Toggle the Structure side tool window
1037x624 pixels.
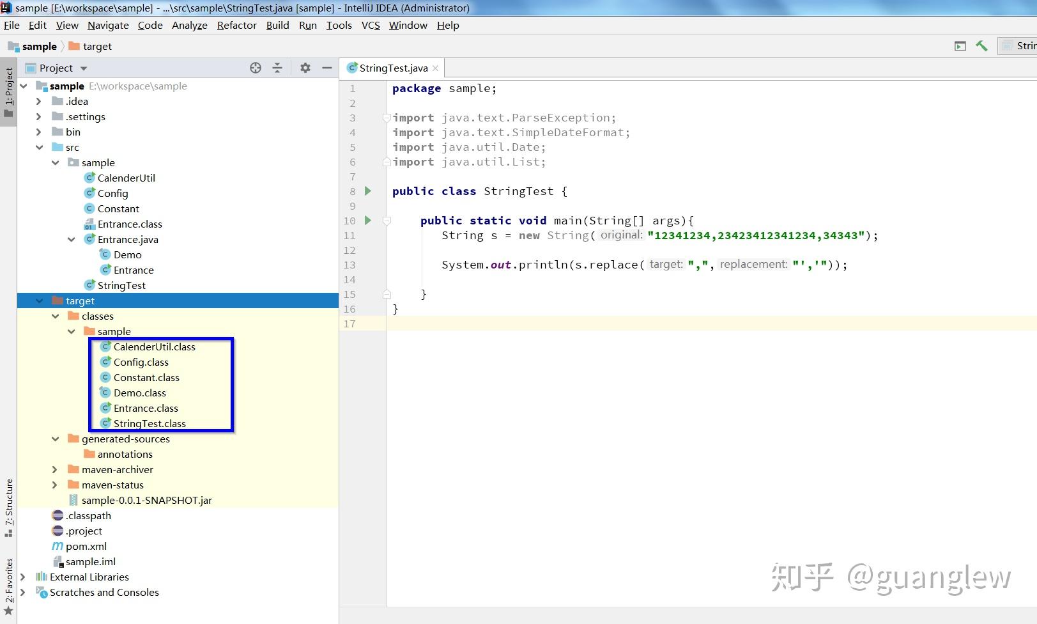[x=8, y=507]
